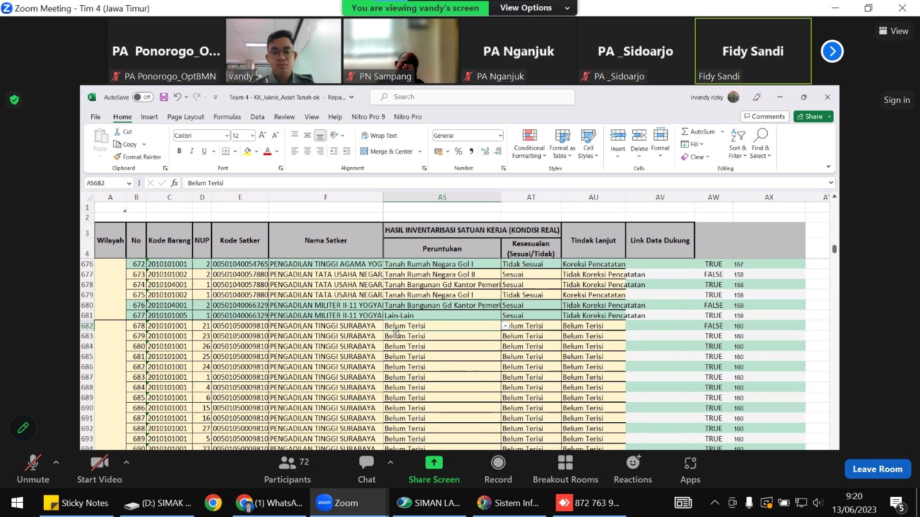920x517 pixels.
Task: Start Video in Zoom toolbar
Action: point(99,469)
